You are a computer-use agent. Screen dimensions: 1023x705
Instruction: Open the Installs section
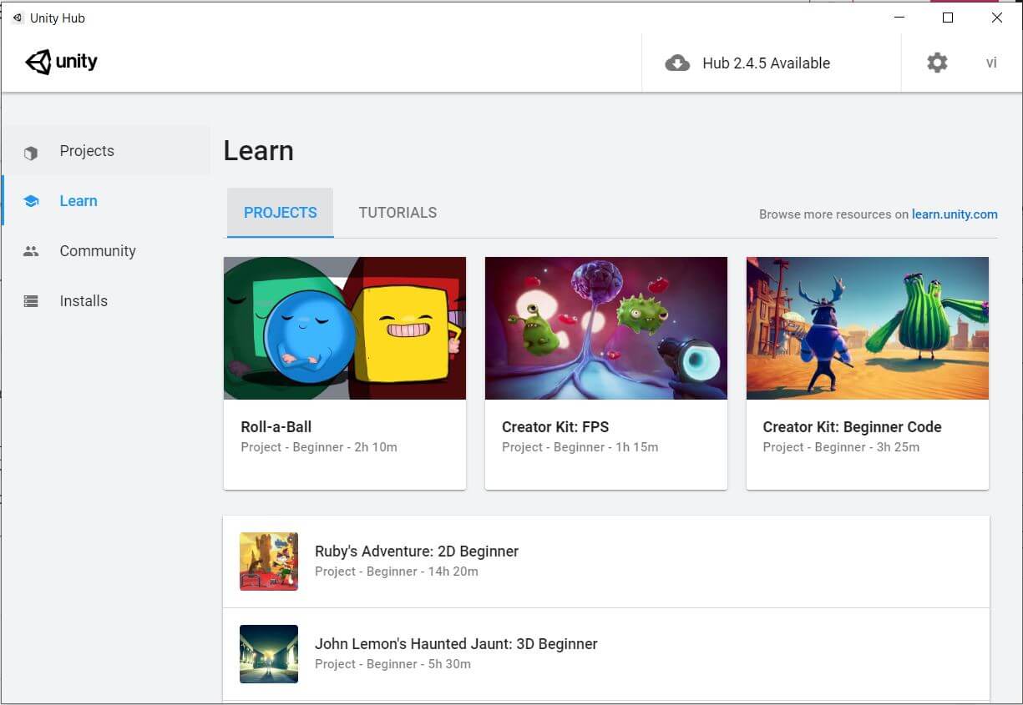pos(107,301)
